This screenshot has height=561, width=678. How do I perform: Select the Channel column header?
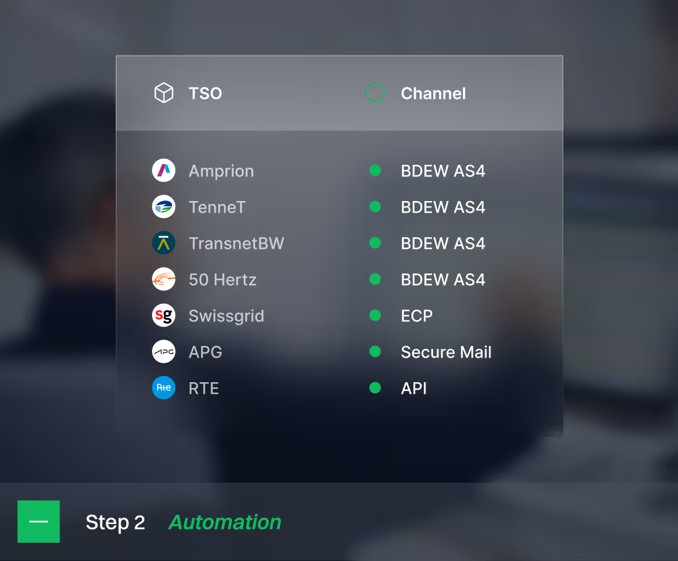433,93
